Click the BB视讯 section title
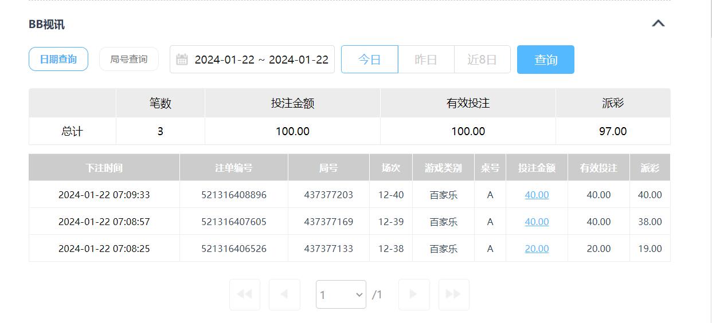 pyautogui.click(x=46, y=24)
